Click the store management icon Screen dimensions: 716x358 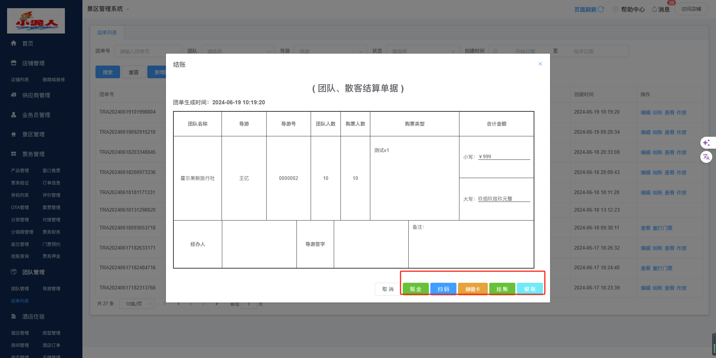point(14,63)
